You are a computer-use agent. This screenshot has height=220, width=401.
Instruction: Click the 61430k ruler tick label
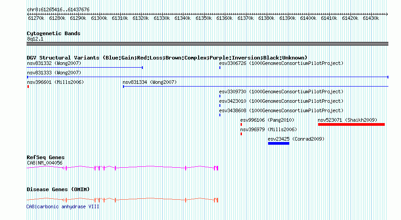pos(371,18)
